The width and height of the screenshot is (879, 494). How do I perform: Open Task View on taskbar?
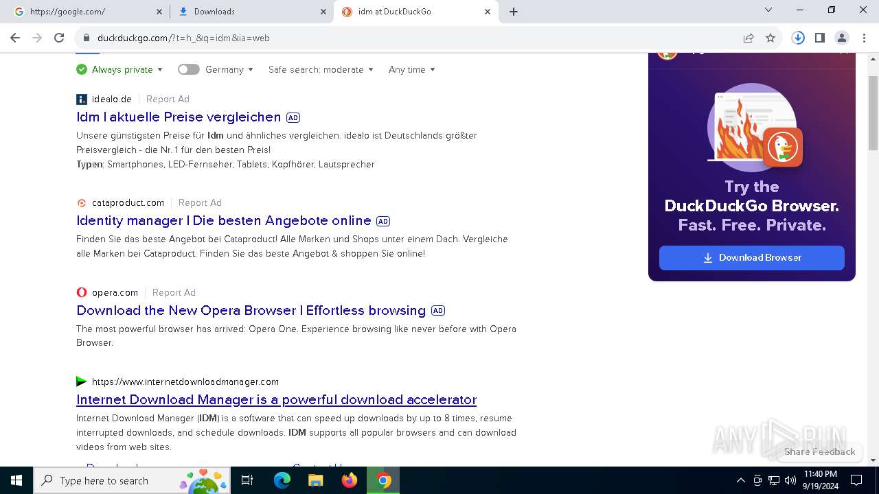(247, 480)
